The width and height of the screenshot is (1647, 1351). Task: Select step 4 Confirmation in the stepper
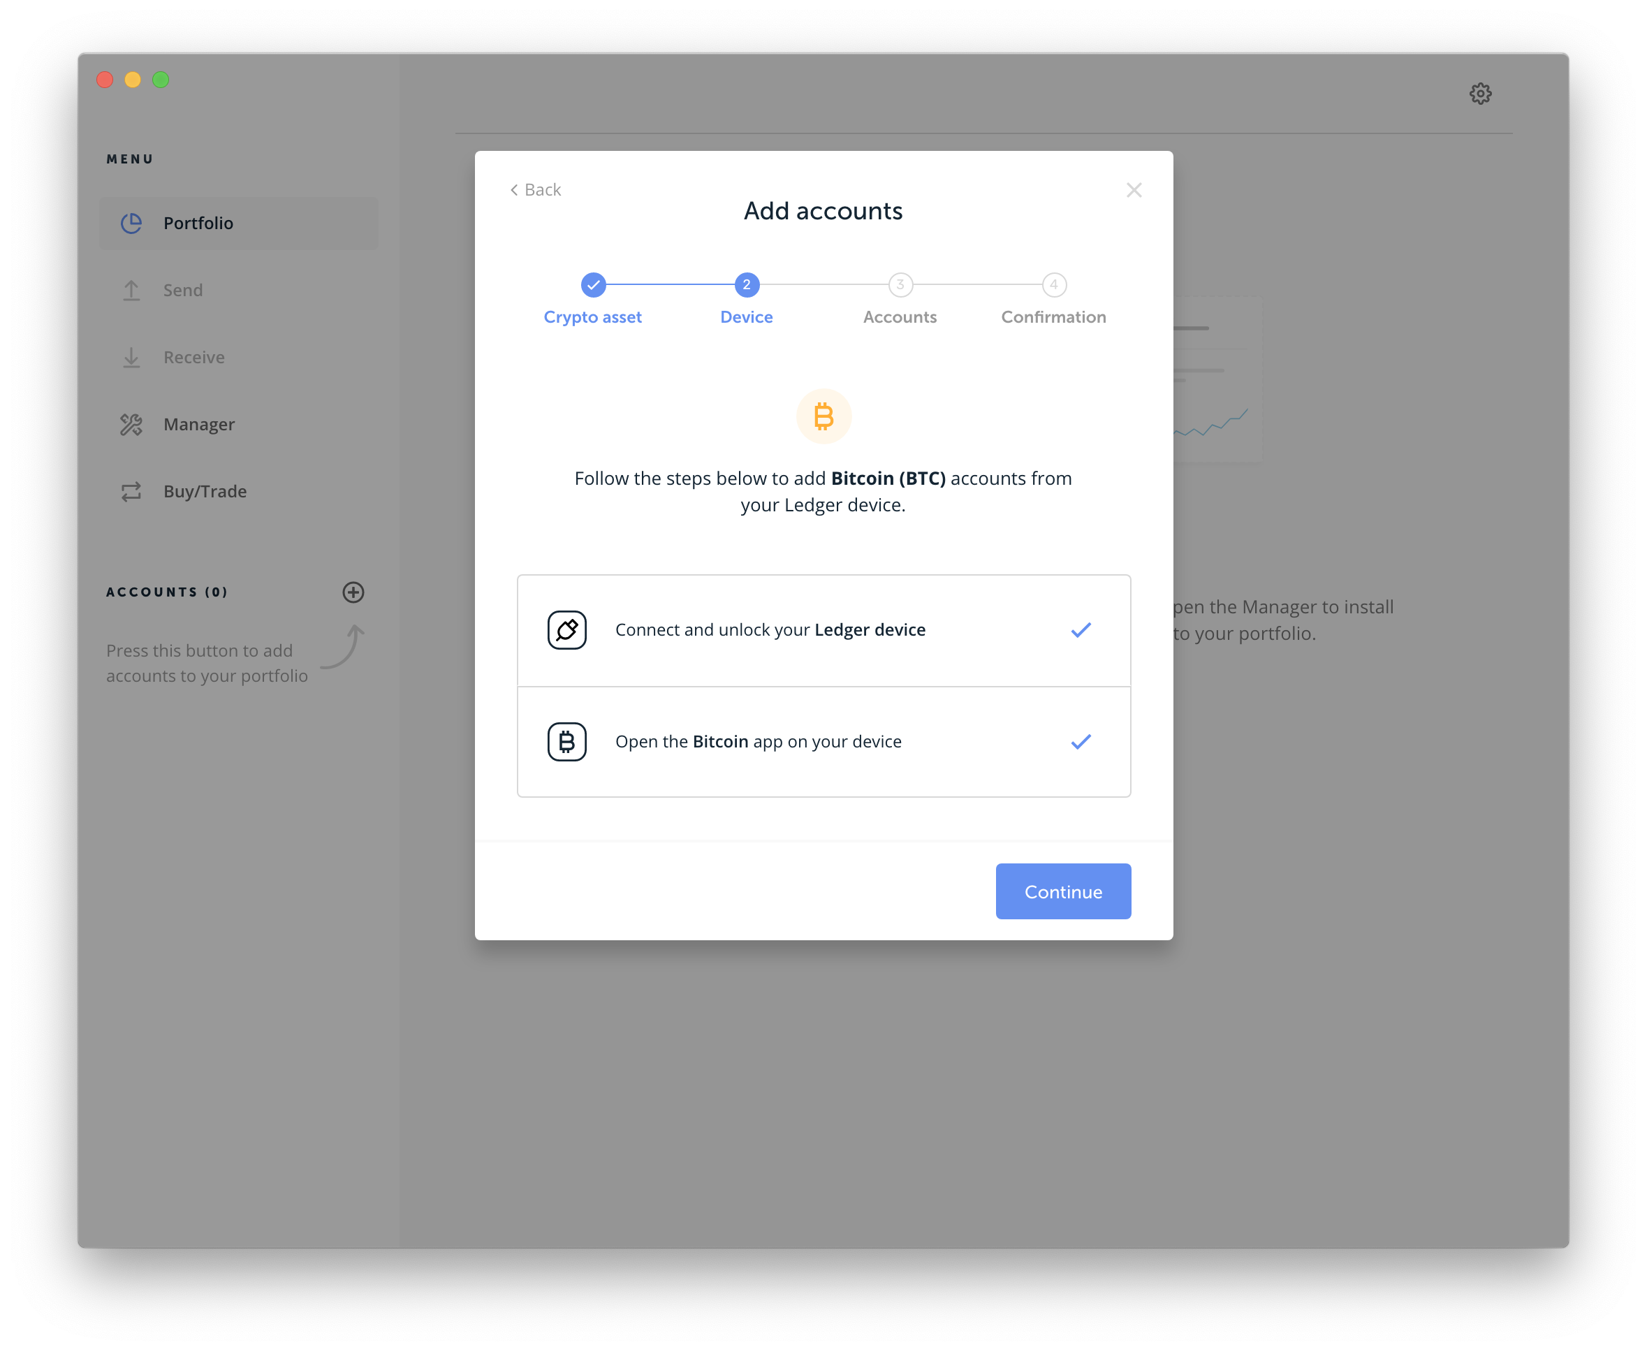coord(1053,285)
